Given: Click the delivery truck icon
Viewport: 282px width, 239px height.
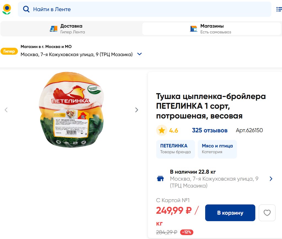Looking at the screenshot, I should pos(53,29).
